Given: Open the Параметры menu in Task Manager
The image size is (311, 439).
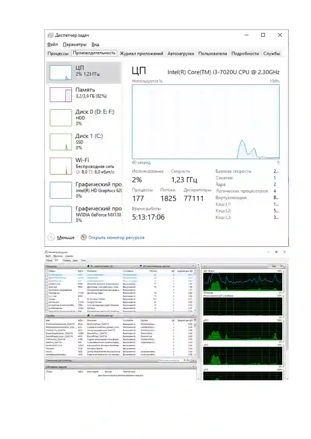Looking at the screenshot, I should tap(75, 44).
